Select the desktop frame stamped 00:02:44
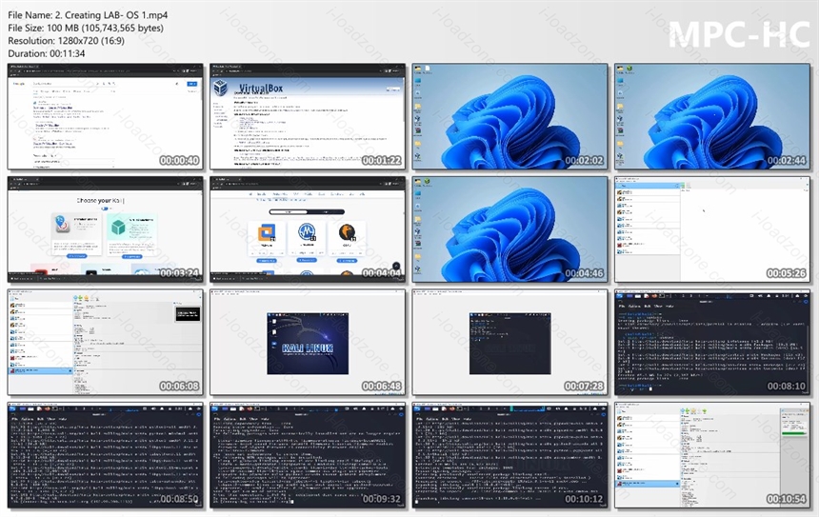Screen dimensions: 819x517 pyautogui.click(x=712, y=116)
